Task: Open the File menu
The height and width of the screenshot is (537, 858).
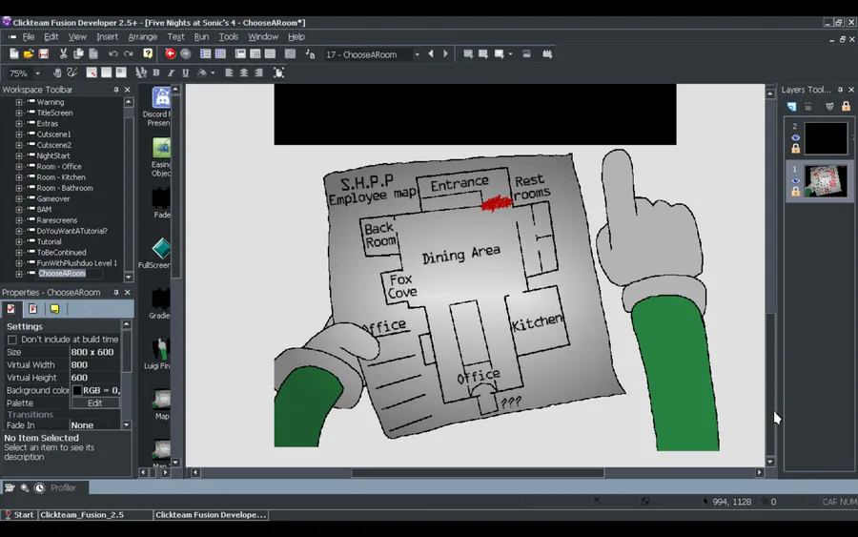Action: click(28, 36)
